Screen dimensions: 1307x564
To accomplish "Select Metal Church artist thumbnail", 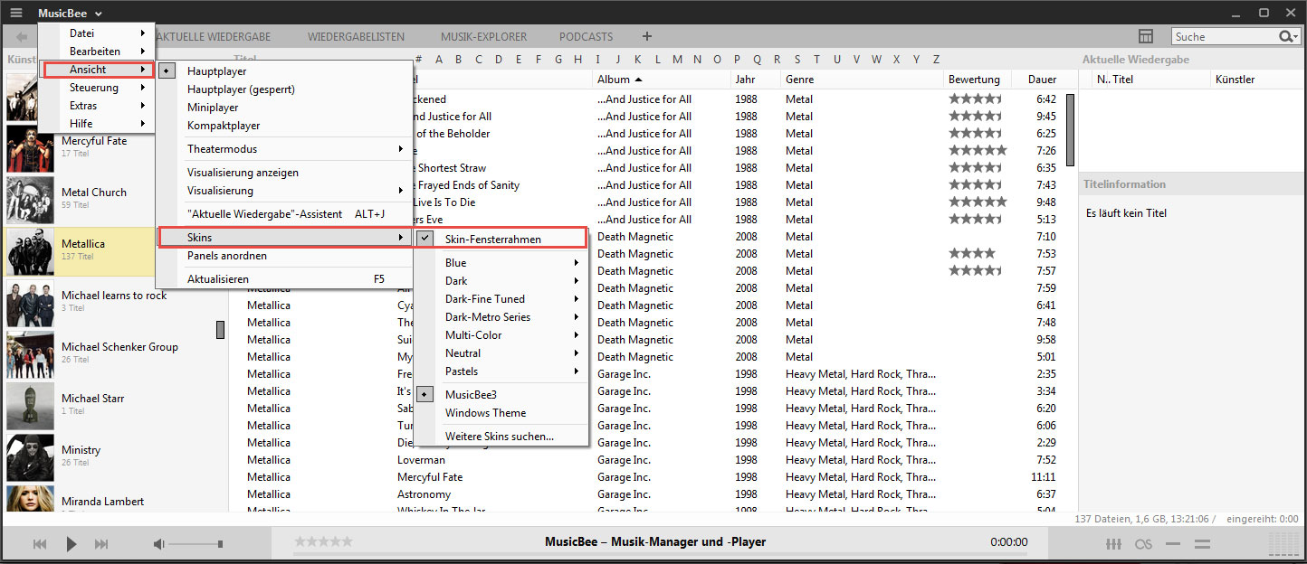I will [x=30, y=199].
